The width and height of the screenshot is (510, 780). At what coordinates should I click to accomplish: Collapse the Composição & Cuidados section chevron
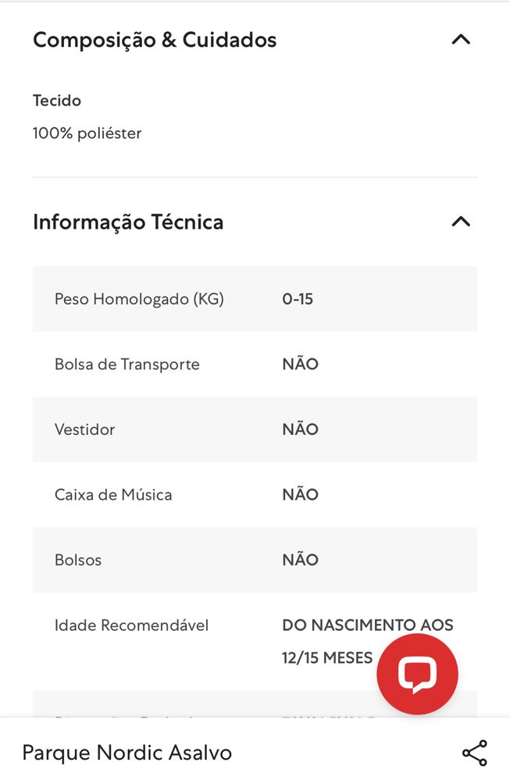click(x=461, y=39)
